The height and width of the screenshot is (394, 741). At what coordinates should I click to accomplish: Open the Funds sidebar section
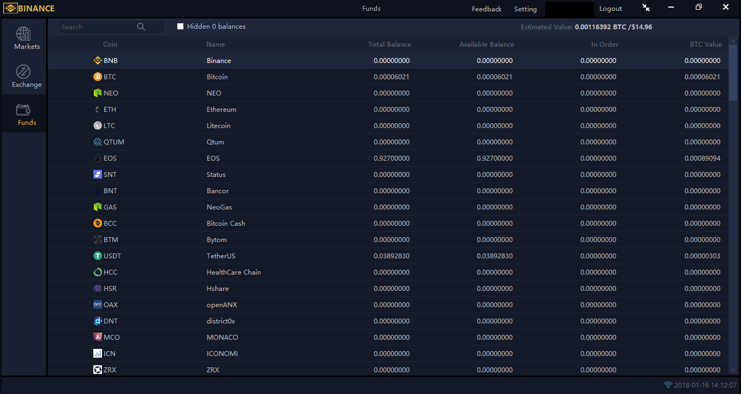tap(24, 114)
